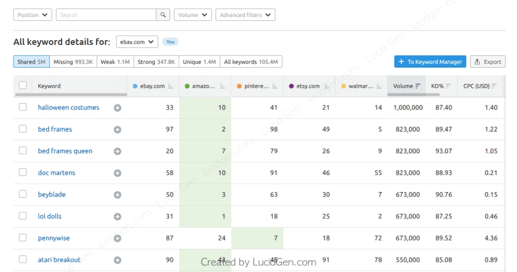Check the bed frames row checkbox
The image size is (517, 272).
coord(23,129)
